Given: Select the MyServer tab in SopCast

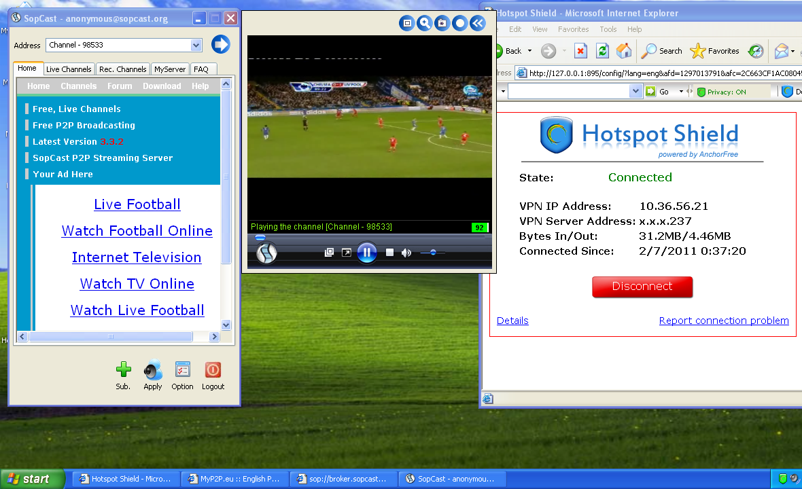Looking at the screenshot, I should (170, 69).
